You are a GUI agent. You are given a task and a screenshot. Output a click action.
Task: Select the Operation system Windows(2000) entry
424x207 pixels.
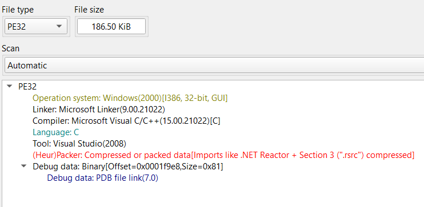[130, 98]
